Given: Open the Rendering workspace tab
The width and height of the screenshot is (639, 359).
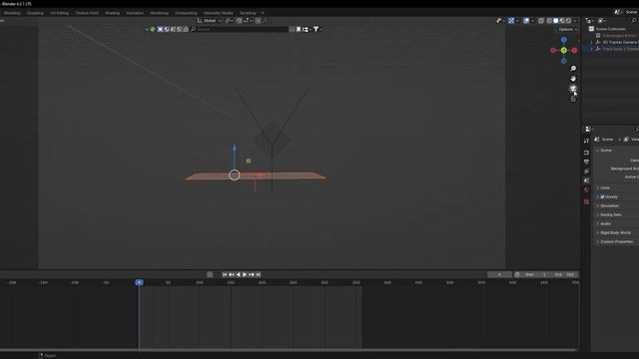Looking at the screenshot, I should click(160, 13).
